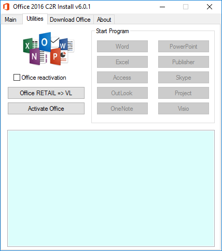Go to the About tab
This screenshot has width=222, height=251.
pos(104,20)
